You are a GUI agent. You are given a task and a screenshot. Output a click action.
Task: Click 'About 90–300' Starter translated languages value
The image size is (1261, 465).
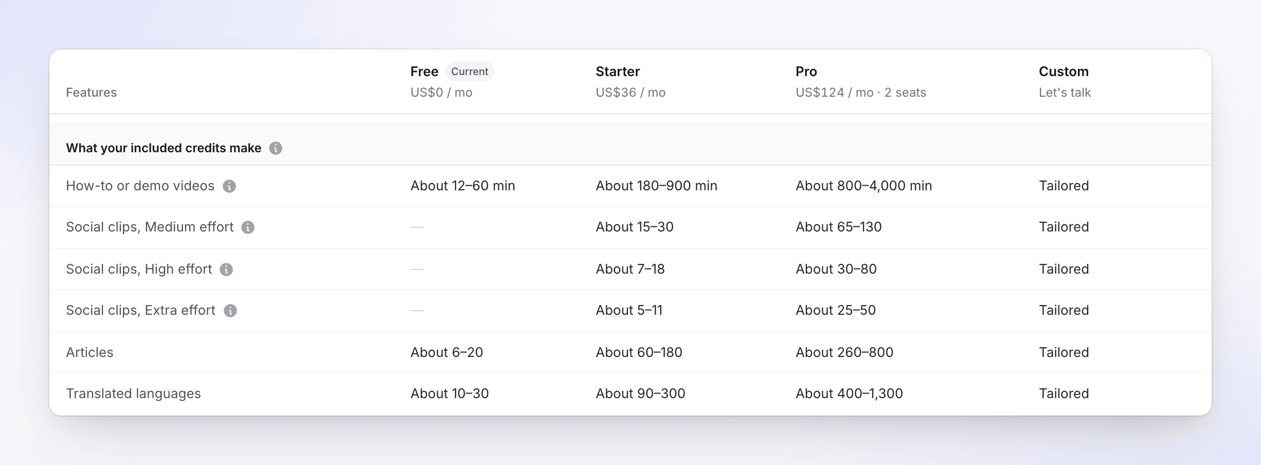(640, 394)
